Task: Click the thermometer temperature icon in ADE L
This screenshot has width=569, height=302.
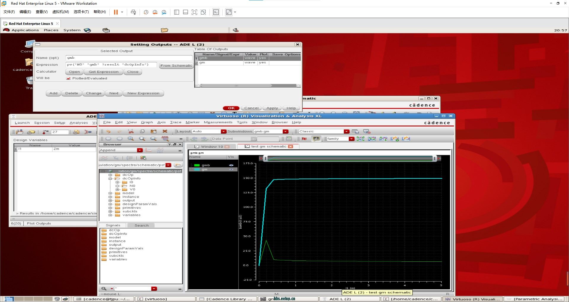Action: tap(45, 132)
